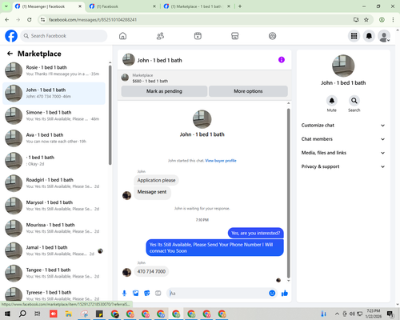This screenshot has height=320, width=400.
Task: Expand Chat members section
Action: point(343,139)
